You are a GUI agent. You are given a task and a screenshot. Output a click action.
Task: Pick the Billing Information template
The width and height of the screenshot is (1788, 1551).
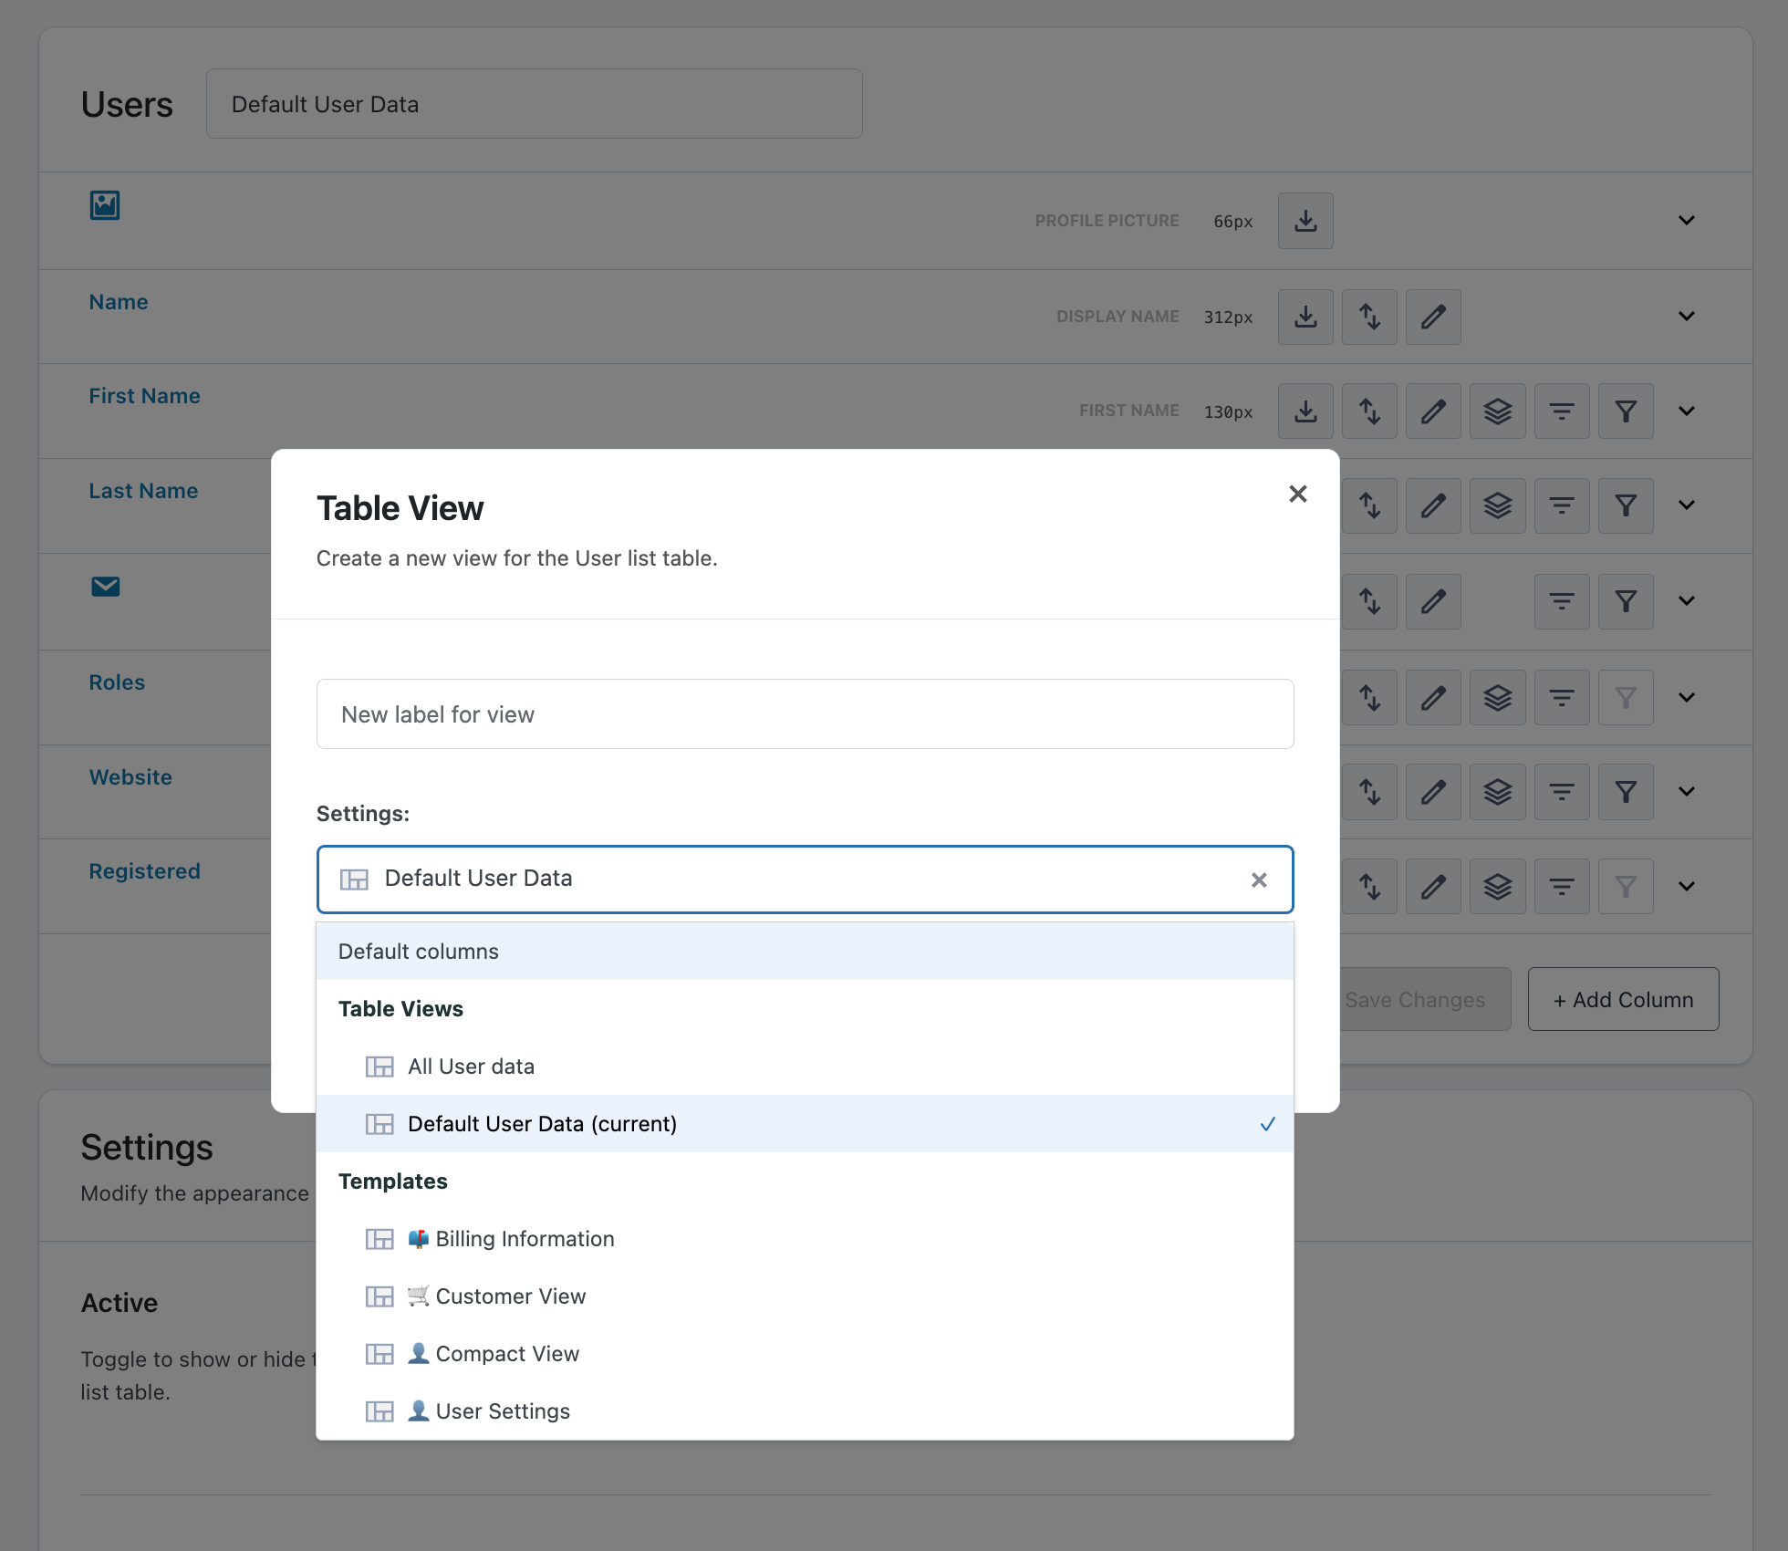click(525, 1239)
